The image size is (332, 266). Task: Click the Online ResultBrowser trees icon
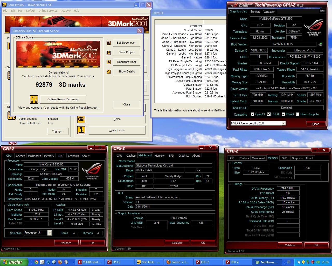point(34,99)
